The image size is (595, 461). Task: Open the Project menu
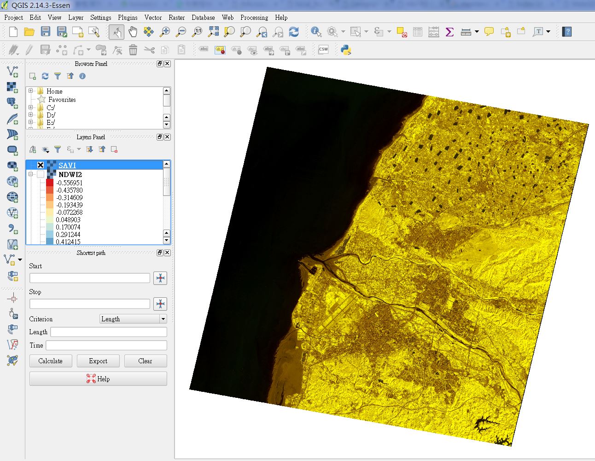(x=13, y=18)
